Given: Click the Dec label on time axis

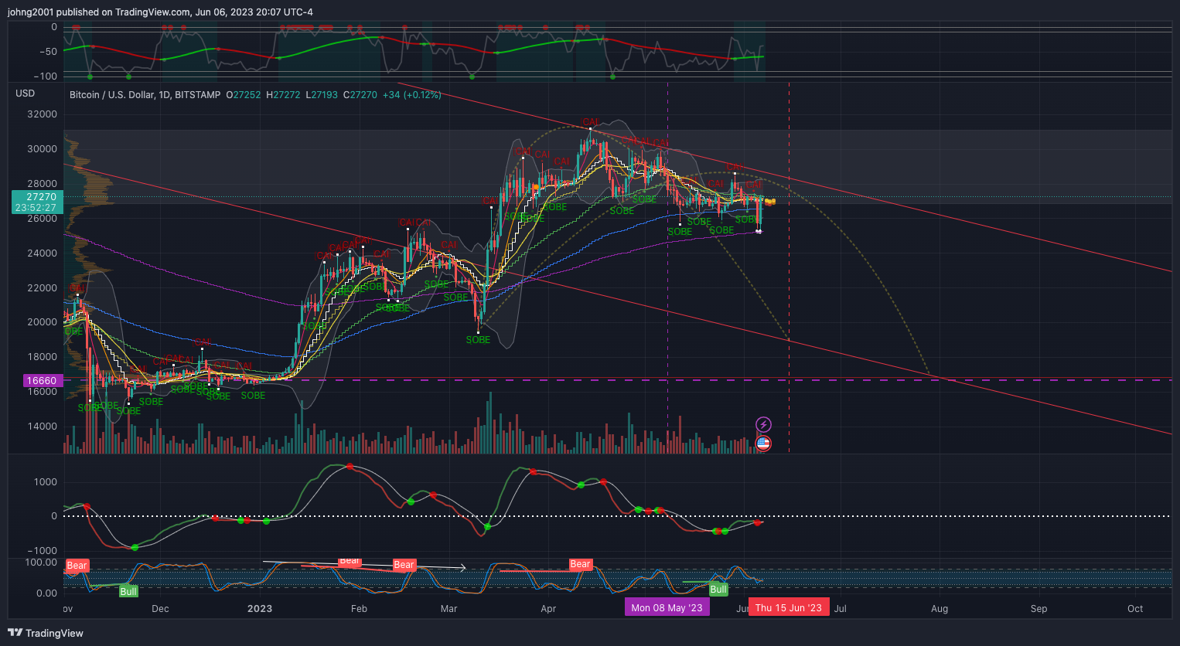Looking at the screenshot, I should [x=160, y=609].
